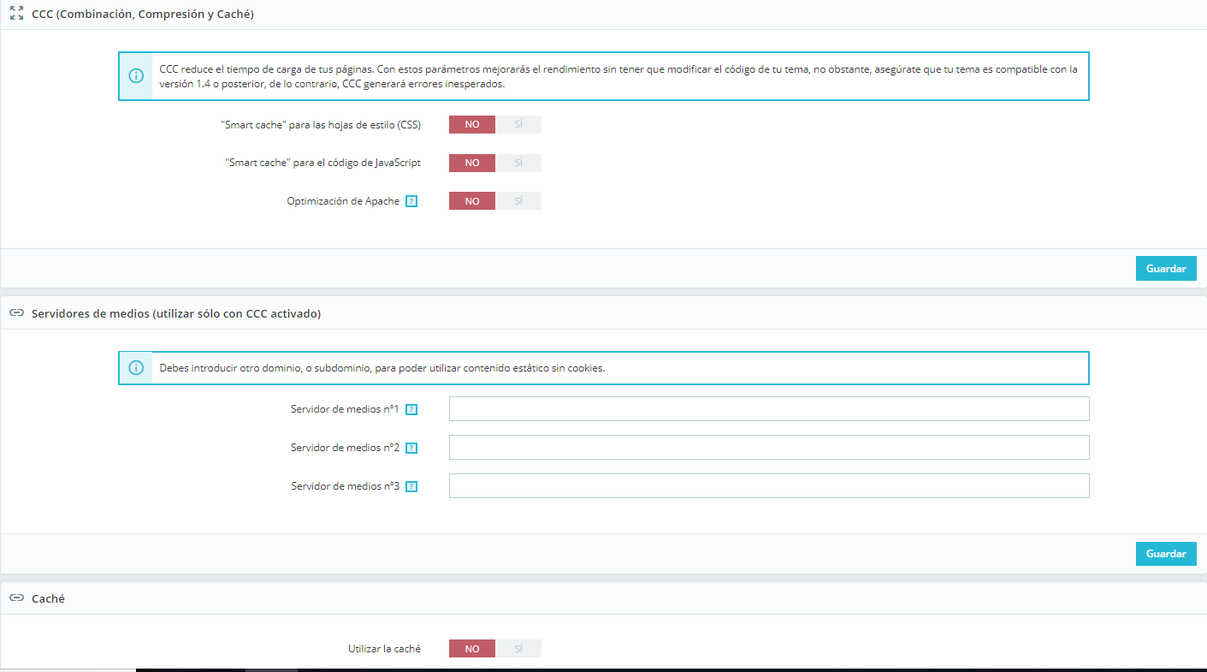The image size is (1207, 672).
Task: Click the Servidores de medios section heading
Action: click(176, 313)
